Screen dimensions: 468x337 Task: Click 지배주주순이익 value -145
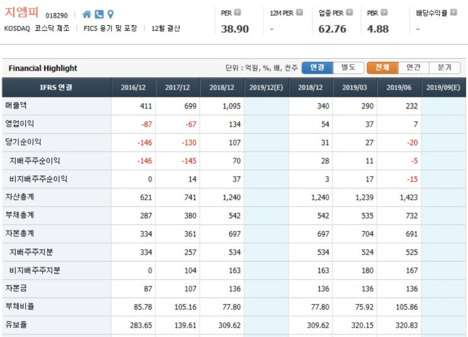(189, 161)
